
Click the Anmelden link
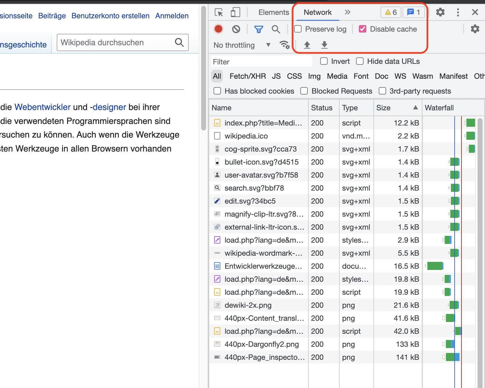coord(172,16)
